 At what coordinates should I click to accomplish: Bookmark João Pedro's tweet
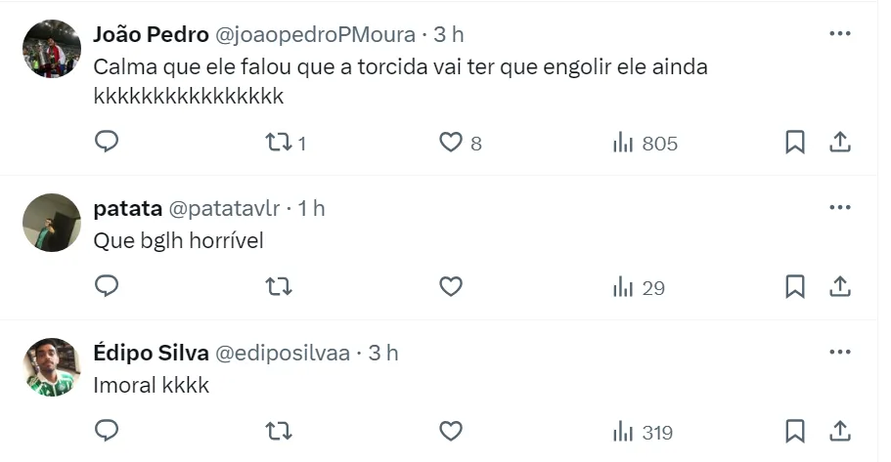click(x=795, y=143)
